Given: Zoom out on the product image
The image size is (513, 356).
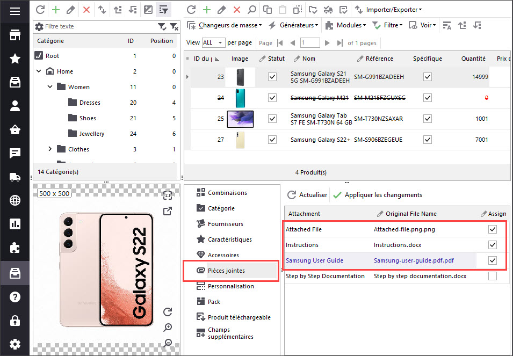Looking at the screenshot, I should click(x=168, y=343).
